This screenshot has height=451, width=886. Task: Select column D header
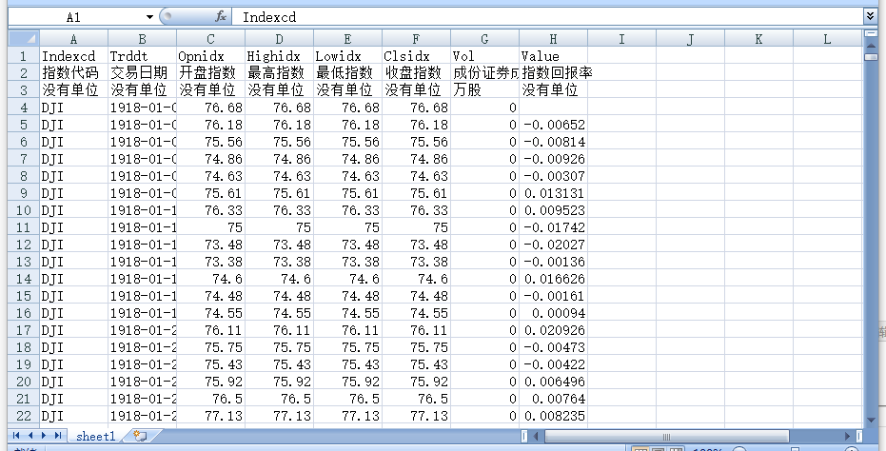point(279,38)
